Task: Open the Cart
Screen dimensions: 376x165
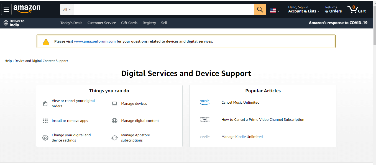Action: [x=357, y=9]
